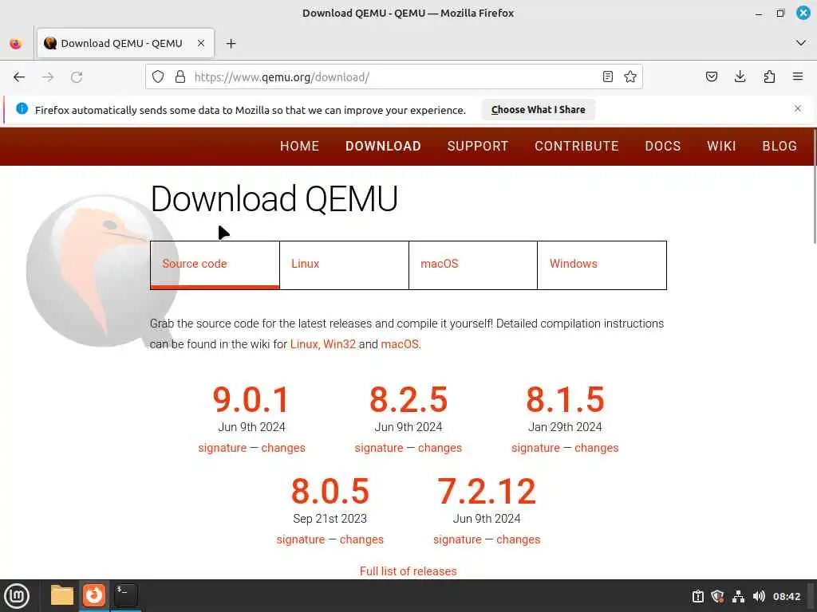Open the Firefox View icon

coord(16,44)
